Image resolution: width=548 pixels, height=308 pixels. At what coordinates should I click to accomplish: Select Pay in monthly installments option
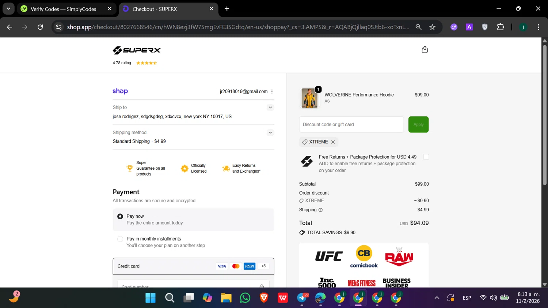pos(120,239)
